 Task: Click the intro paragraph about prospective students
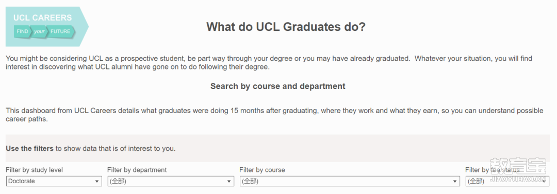[x=269, y=63]
